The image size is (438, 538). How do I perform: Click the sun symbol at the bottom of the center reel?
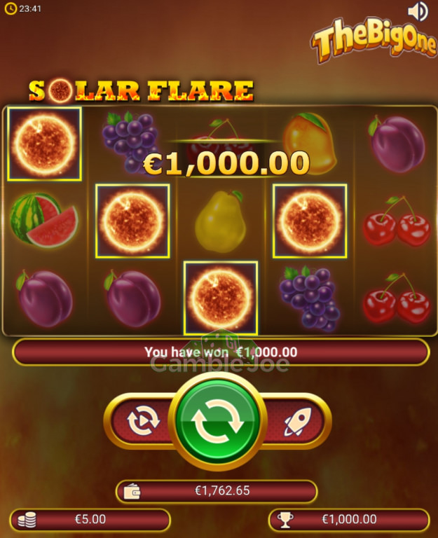pyautogui.click(x=221, y=298)
